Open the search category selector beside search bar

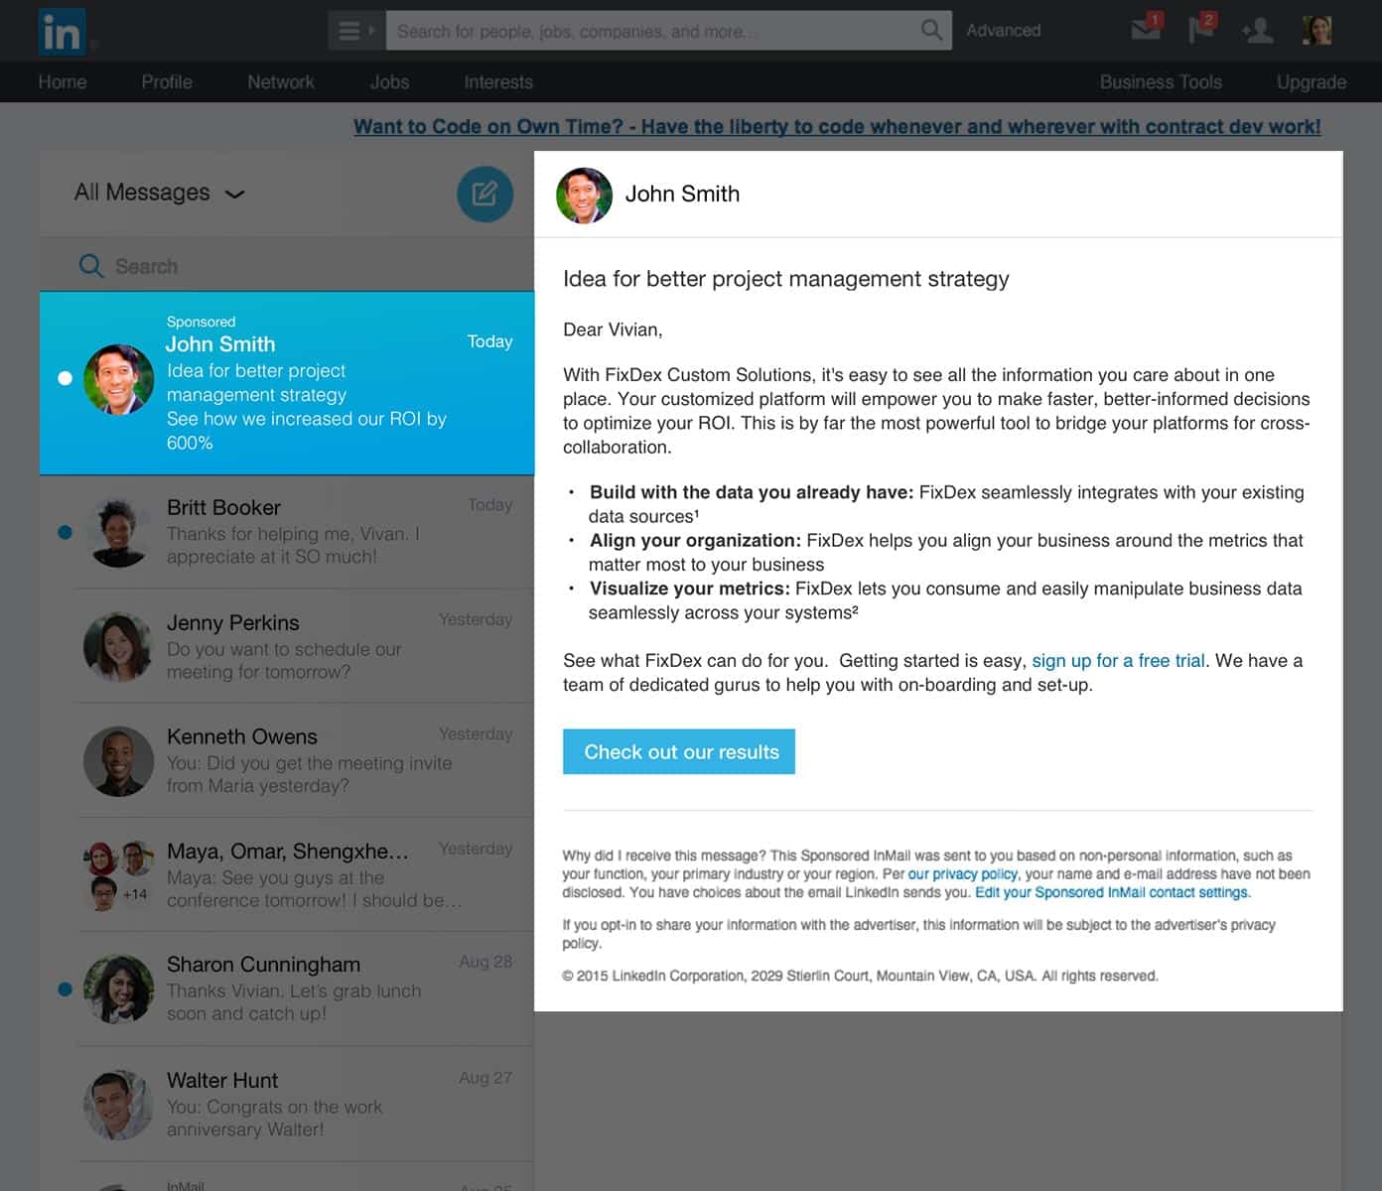(x=354, y=31)
